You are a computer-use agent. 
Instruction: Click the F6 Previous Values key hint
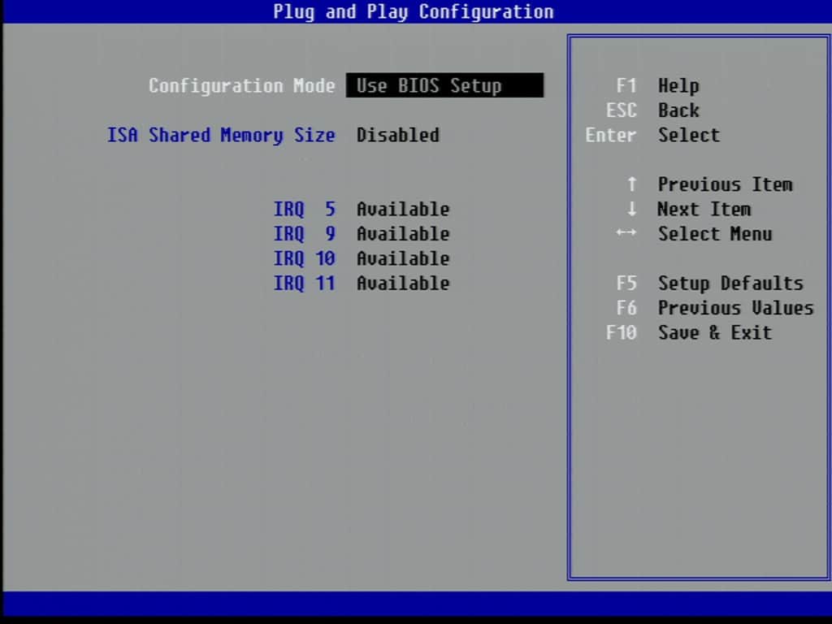715,308
